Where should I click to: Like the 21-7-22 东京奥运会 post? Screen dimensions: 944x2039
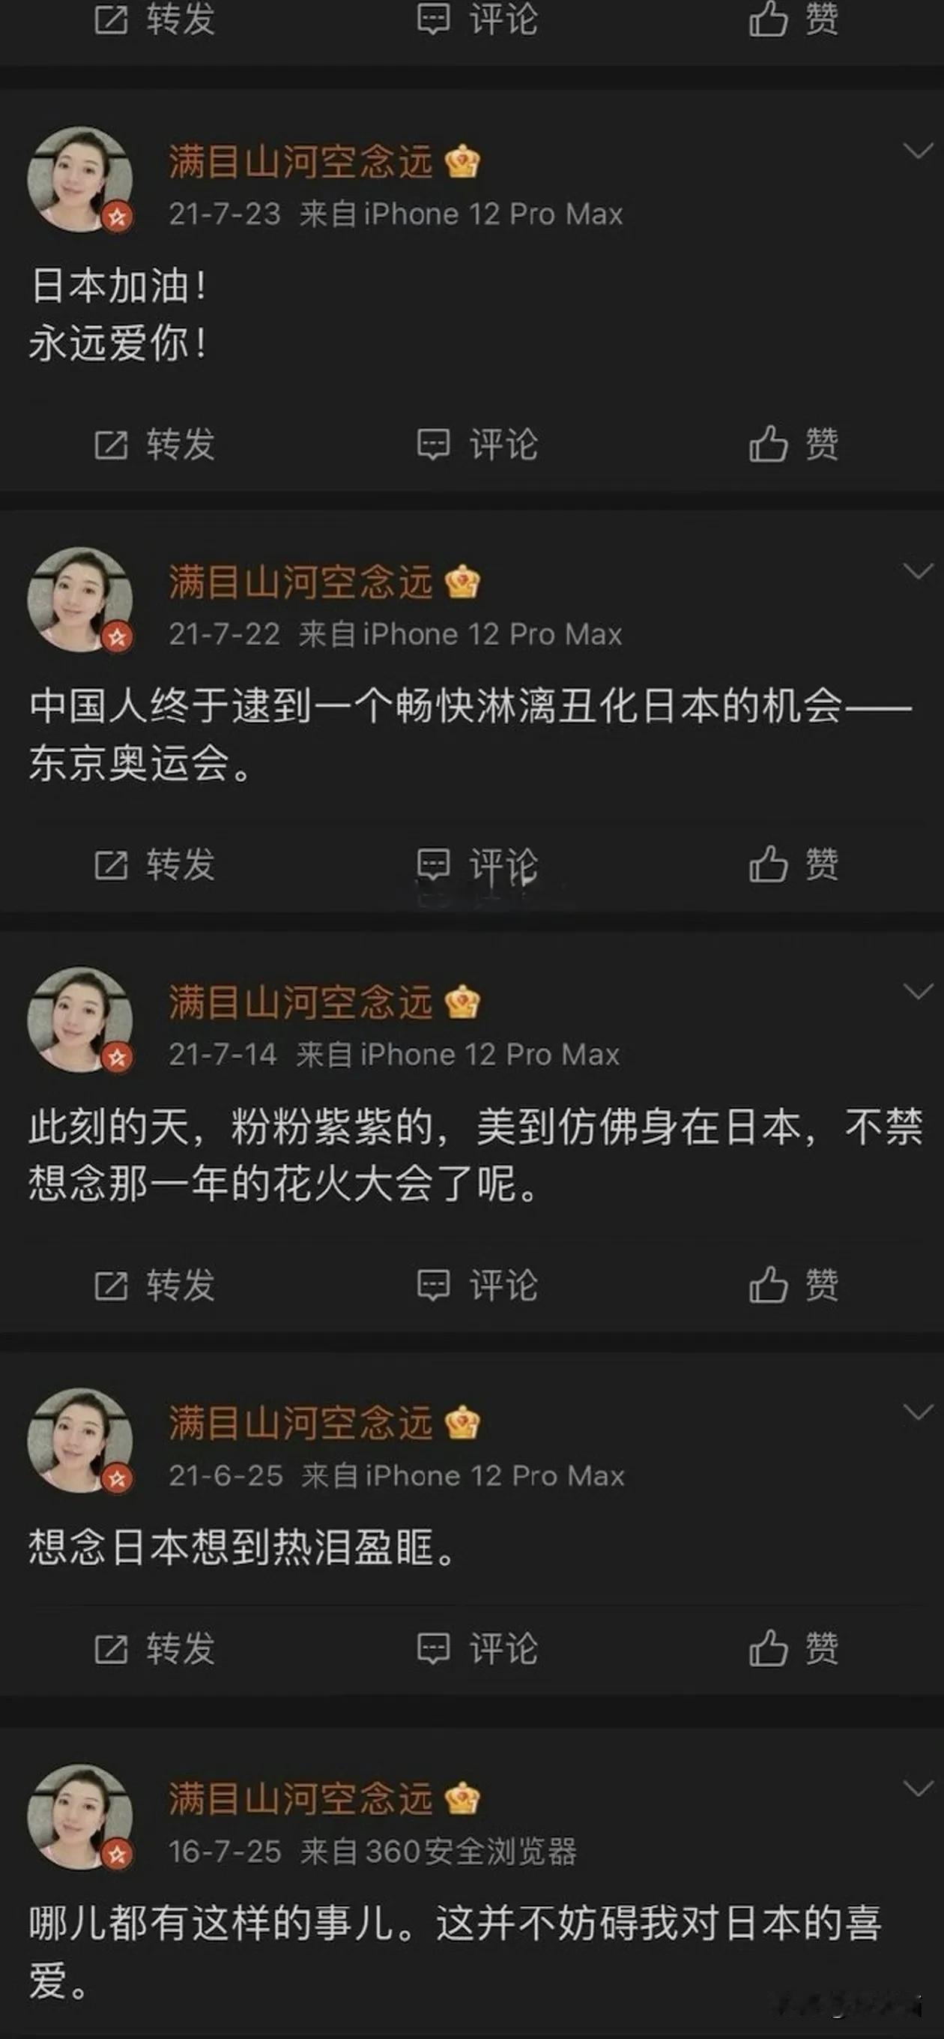[793, 864]
